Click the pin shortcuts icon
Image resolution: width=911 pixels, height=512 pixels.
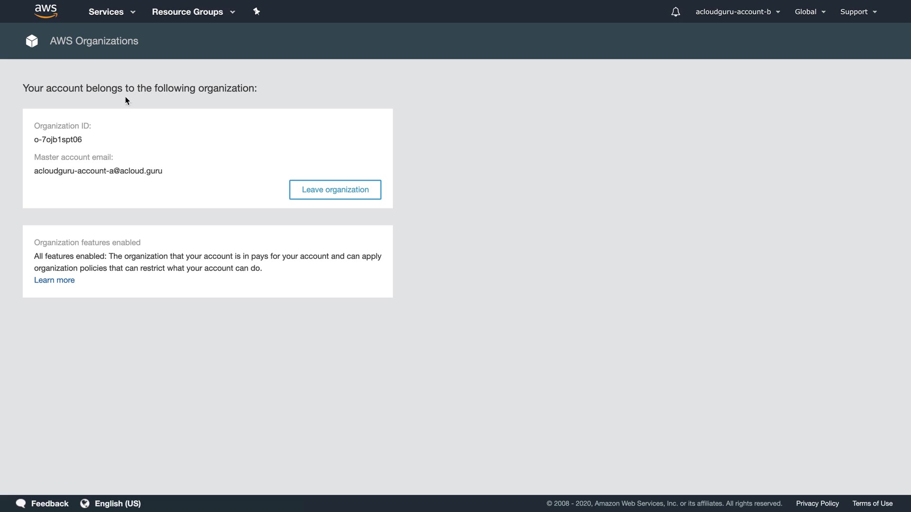(257, 11)
